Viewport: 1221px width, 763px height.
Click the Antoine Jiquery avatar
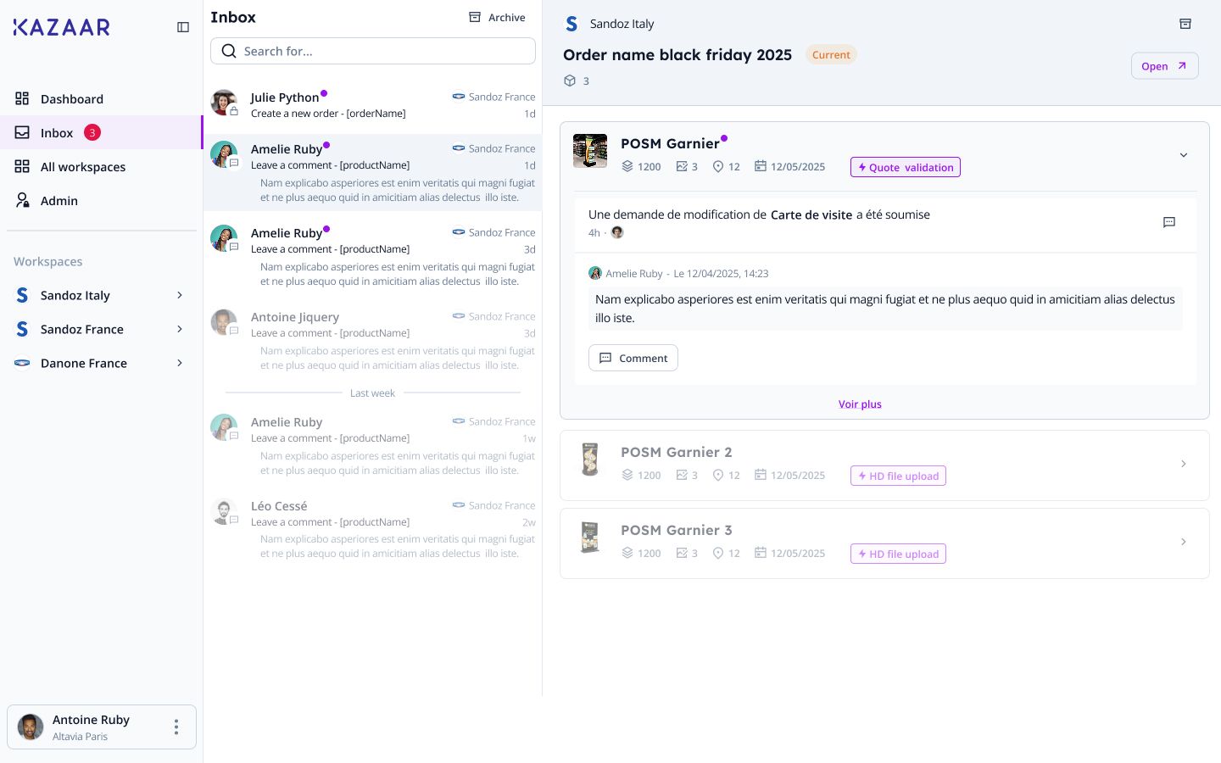[224, 322]
